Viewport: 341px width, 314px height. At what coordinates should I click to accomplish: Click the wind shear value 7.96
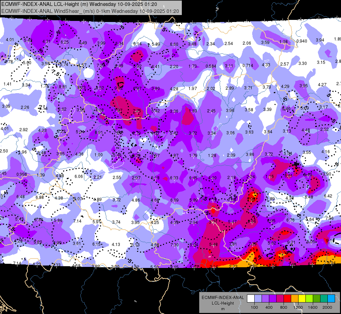pos(330,218)
